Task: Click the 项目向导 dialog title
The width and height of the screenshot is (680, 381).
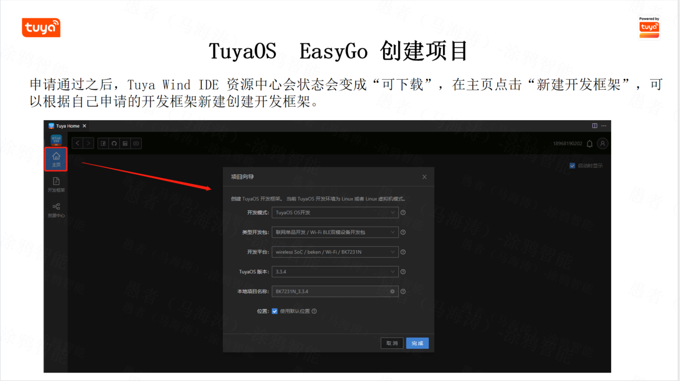Action: point(242,177)
